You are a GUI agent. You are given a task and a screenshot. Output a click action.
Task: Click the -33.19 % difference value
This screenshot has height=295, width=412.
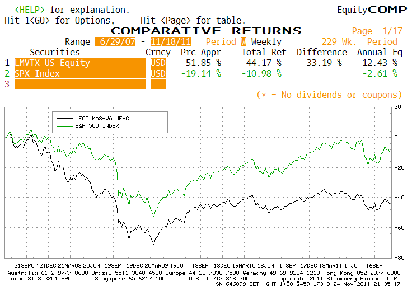322,63
